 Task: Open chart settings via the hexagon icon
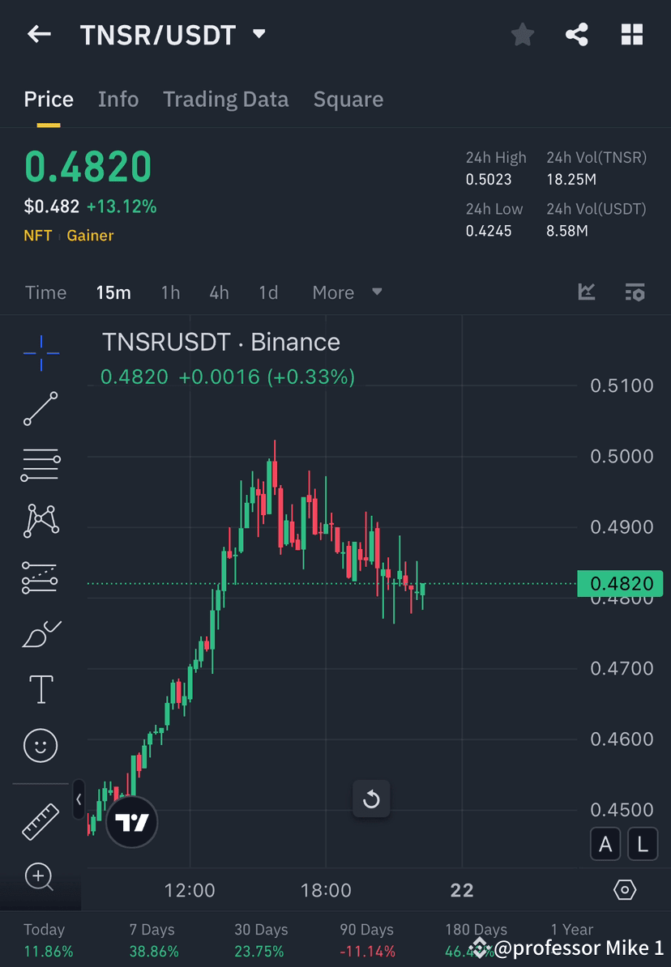[625, 889]
